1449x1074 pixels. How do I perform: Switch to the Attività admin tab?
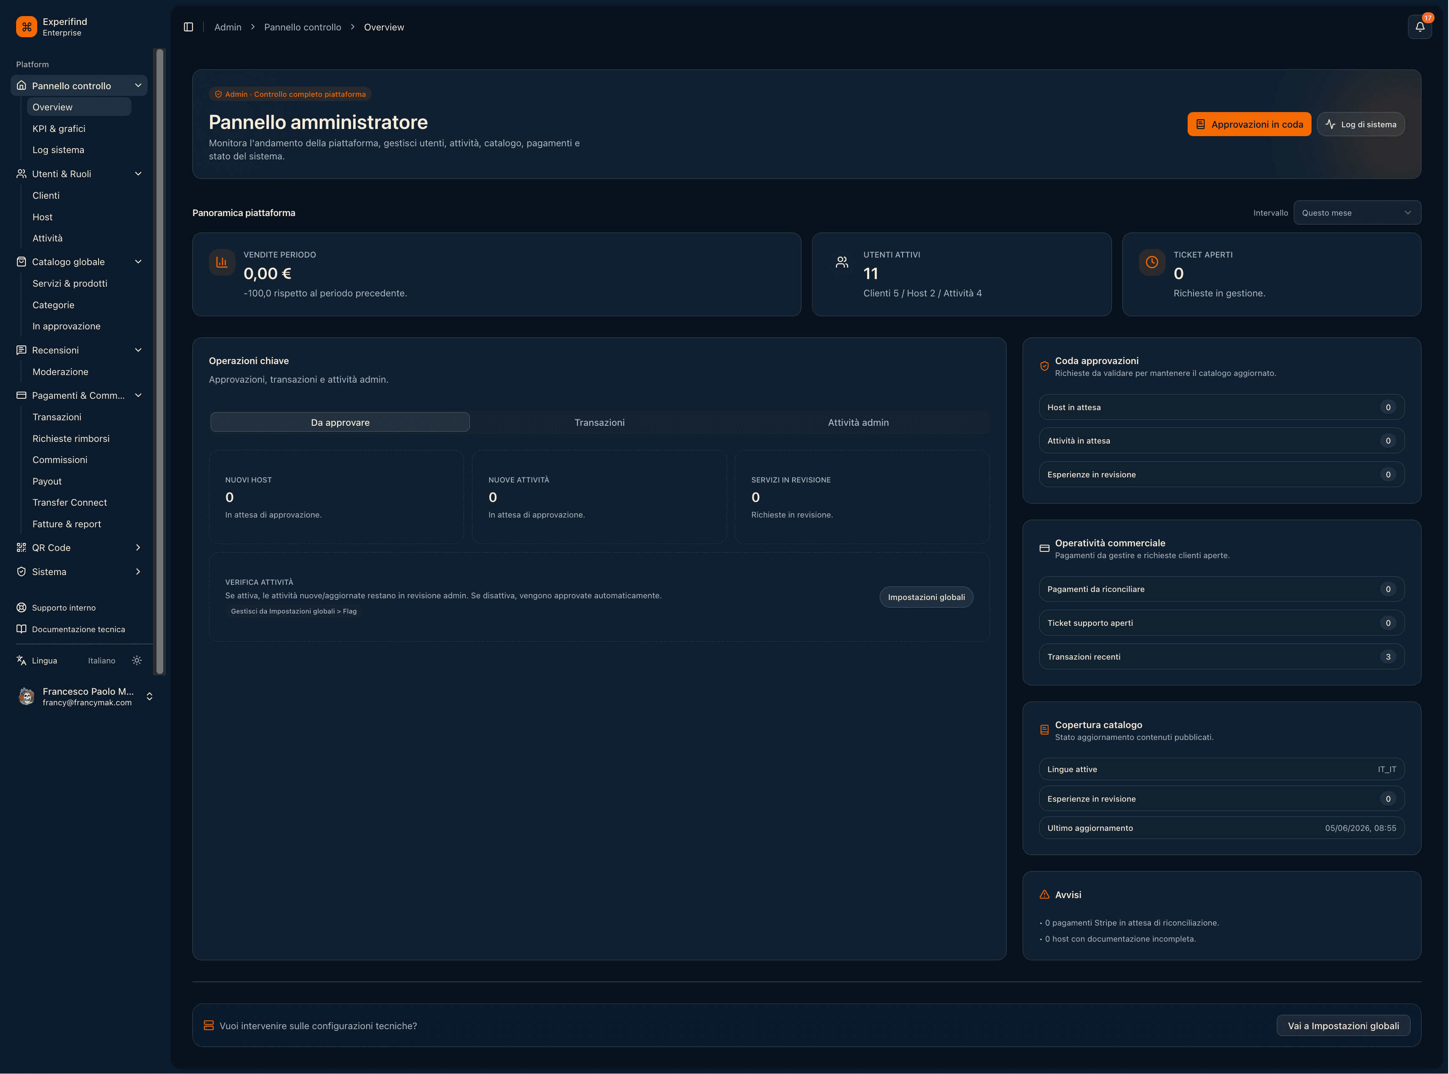click(x=858, y=422)
